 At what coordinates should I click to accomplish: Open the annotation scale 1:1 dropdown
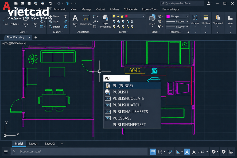[207, 151]
